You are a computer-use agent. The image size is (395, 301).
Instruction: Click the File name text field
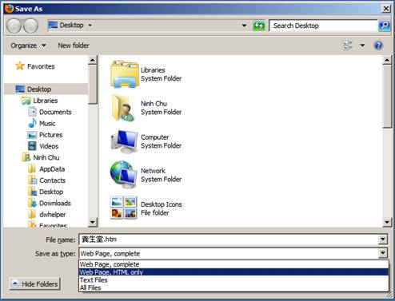coord(229,240)
